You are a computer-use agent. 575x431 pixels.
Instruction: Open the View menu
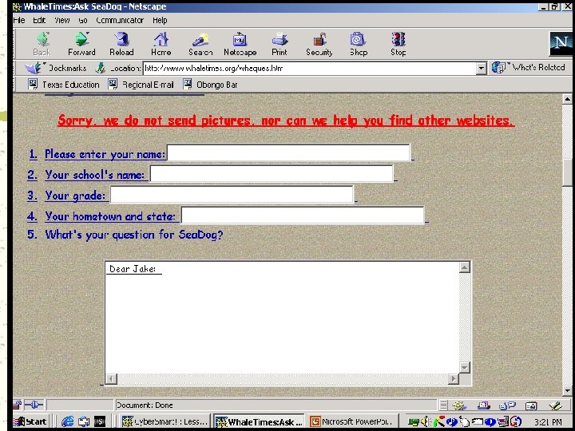click(62, 20)
